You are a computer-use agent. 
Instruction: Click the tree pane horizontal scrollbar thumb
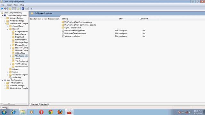[9, 104]
